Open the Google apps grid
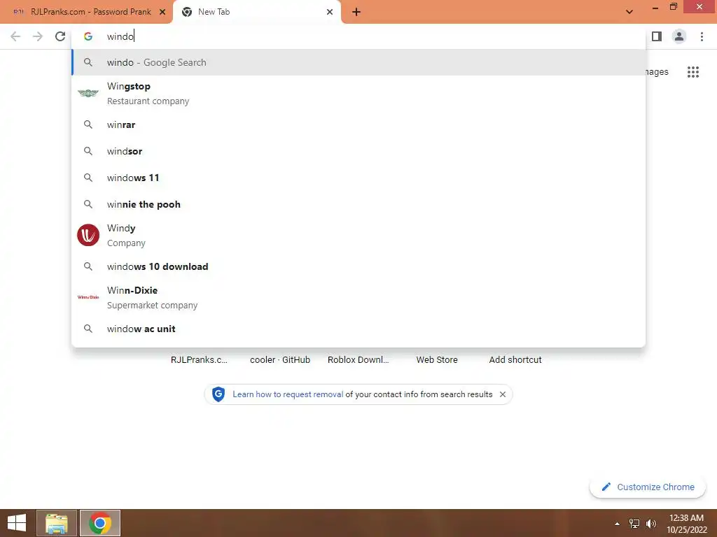 (693, 72)
